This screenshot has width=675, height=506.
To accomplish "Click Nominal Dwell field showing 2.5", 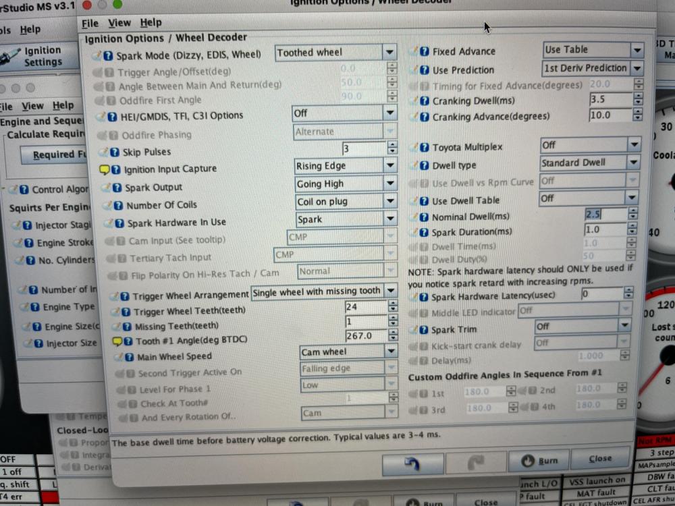I will click(x=605, y=214).
